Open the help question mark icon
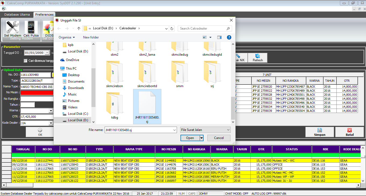The width and height of the screenshot is (366, 196). [229, 37]
